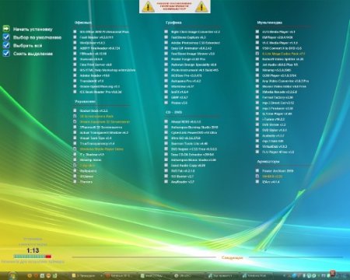Image resolution: width=350 pixels, height=280 pixels.
Task: Check CyberLink PowerDVD Ultra
Action: [166, 132]
